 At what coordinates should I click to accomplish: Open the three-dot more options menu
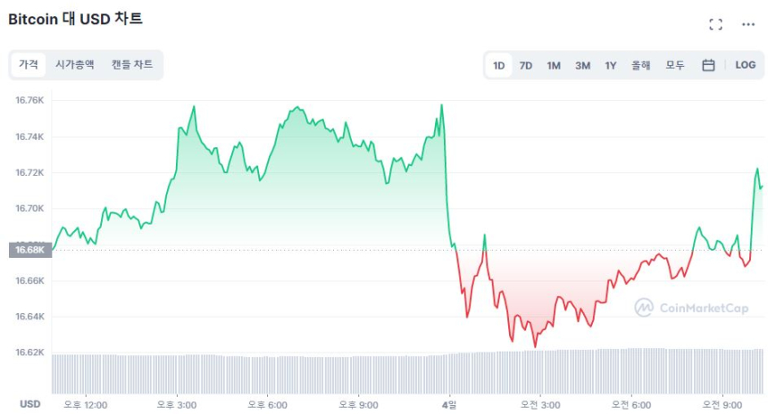pos(748,25)
